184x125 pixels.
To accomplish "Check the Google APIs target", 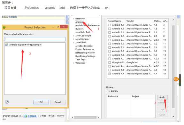I will (110, 63).
